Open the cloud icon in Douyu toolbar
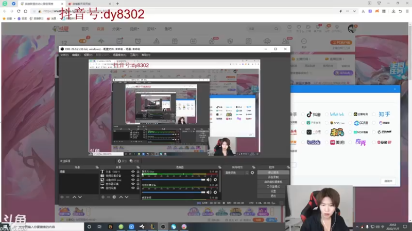 coord(267,41)
